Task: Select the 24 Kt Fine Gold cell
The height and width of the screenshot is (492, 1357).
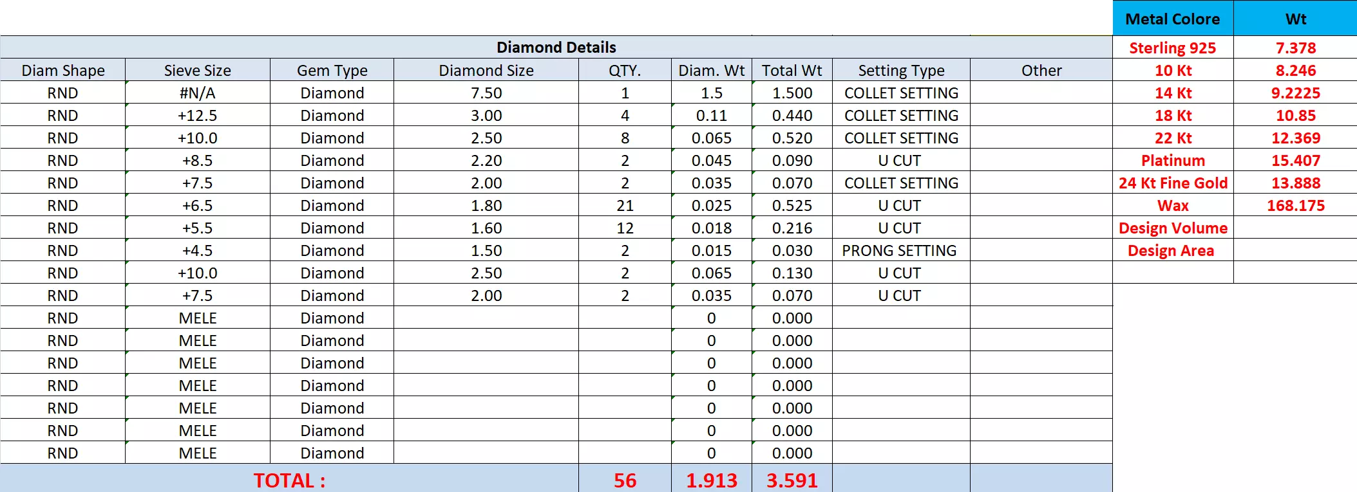Action: 1172,183
